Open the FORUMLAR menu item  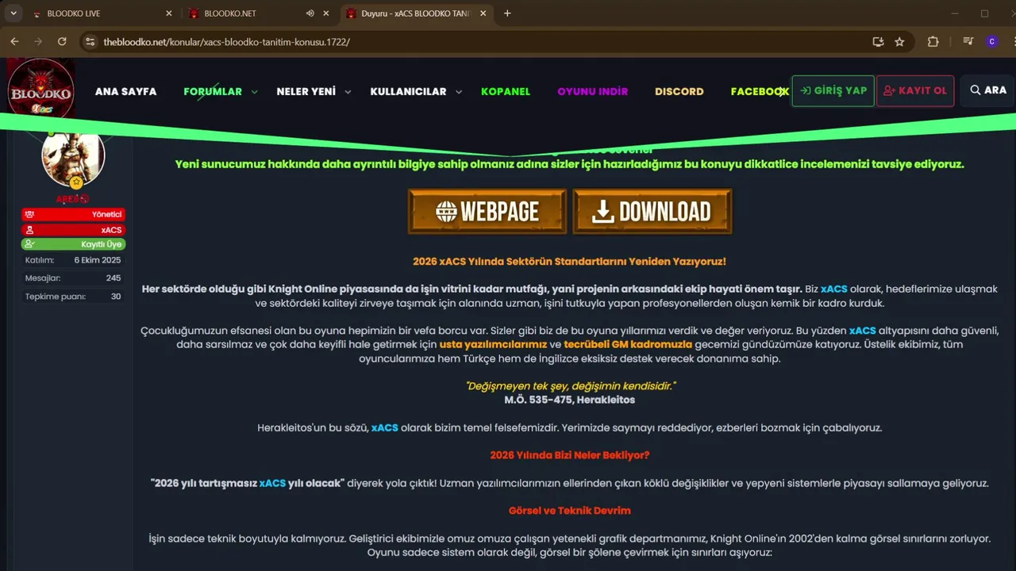(213, 91)
